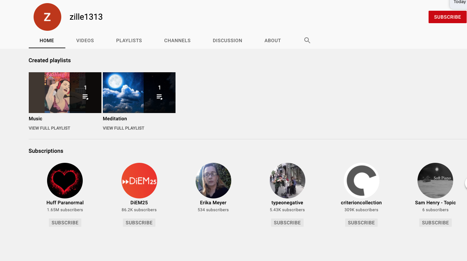Subscribe to DiEM25
Image resolution: width=467 pixels, height=261 pixels.
139,223
